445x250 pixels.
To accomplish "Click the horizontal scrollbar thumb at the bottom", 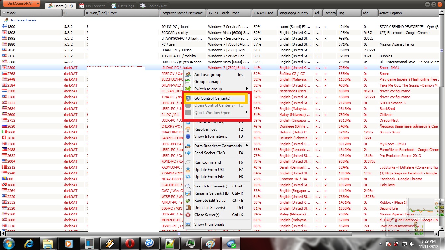I will 179,234.
